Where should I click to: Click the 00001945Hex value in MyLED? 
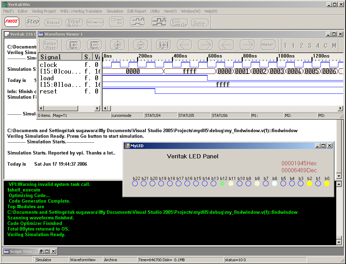click(x=299, y=164)
